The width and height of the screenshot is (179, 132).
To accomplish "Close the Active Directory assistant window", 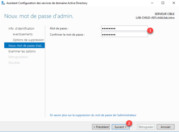I will click(x=174, y=3).
